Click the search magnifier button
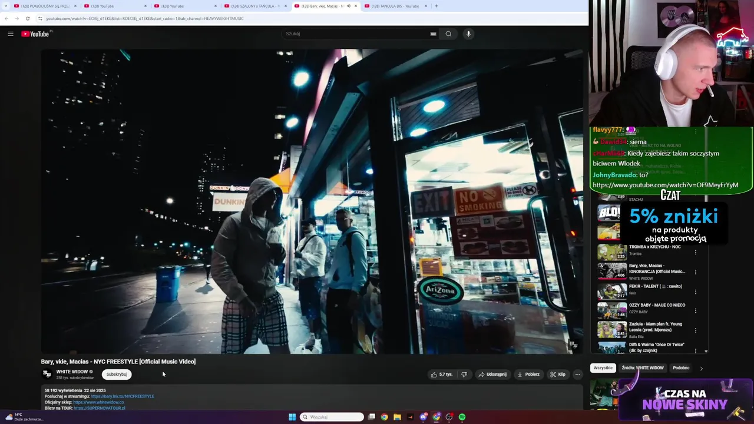 click(448, 34)
